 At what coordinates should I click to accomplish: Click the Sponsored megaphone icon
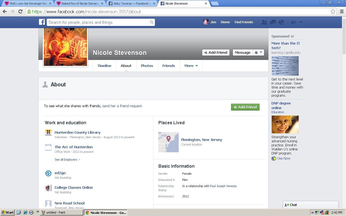coord(292,36)
